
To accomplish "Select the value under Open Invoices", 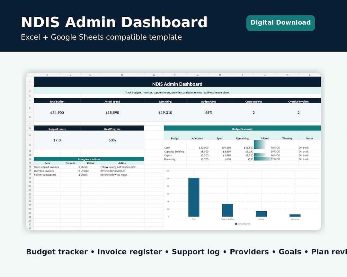I will coord(254,113).
